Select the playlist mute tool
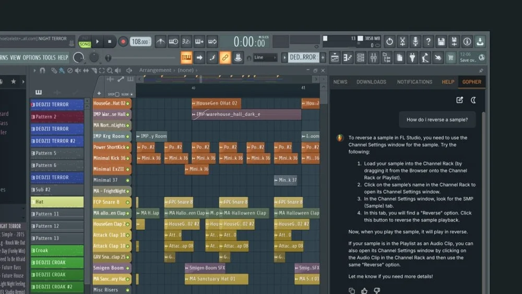Screen dimensions: 522x294 click(78, 70)
